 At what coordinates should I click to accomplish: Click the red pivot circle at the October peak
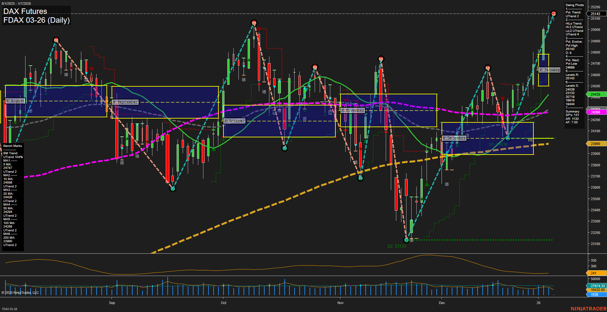pos(254,23)
